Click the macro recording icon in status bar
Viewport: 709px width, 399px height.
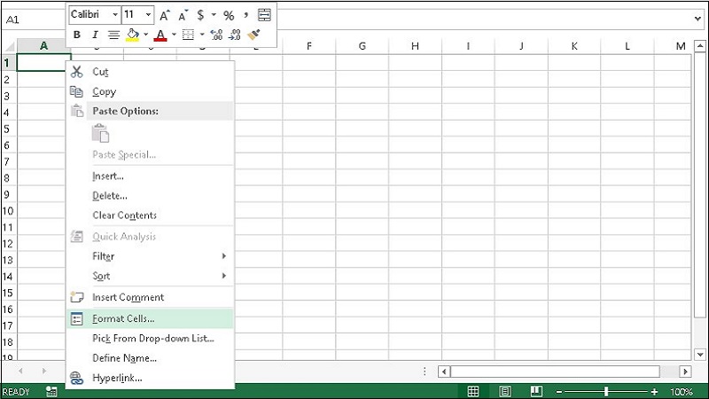coord(51,391)
